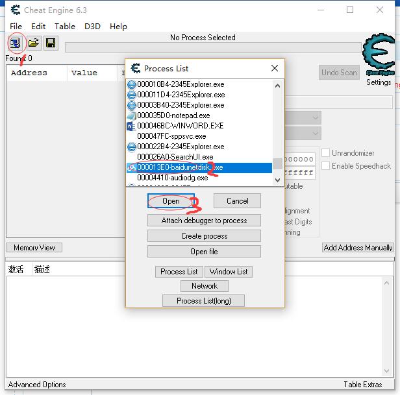Click the open folder load table icon

[x=33, y=43]
